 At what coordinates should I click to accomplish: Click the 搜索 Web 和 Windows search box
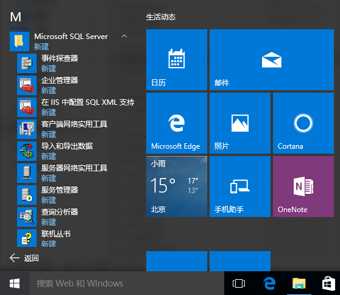pos(127,283)
